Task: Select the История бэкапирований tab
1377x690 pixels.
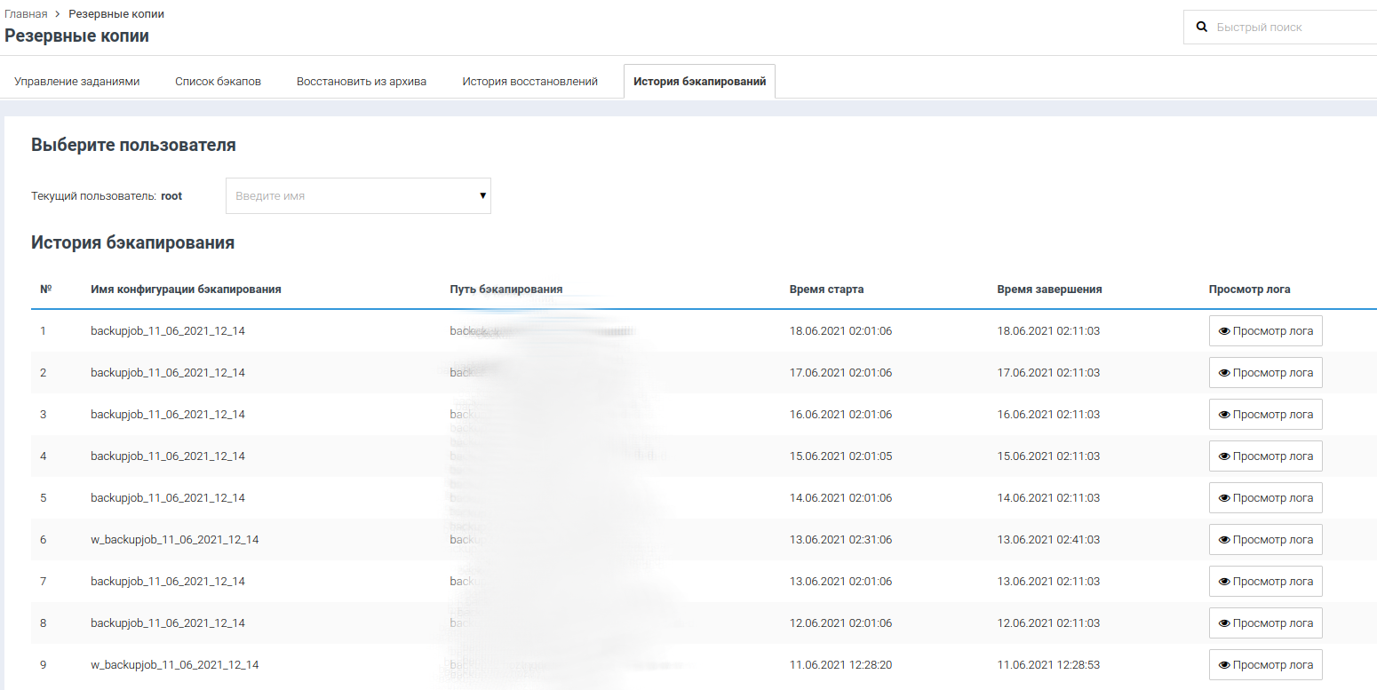Action: pos(699,82)
